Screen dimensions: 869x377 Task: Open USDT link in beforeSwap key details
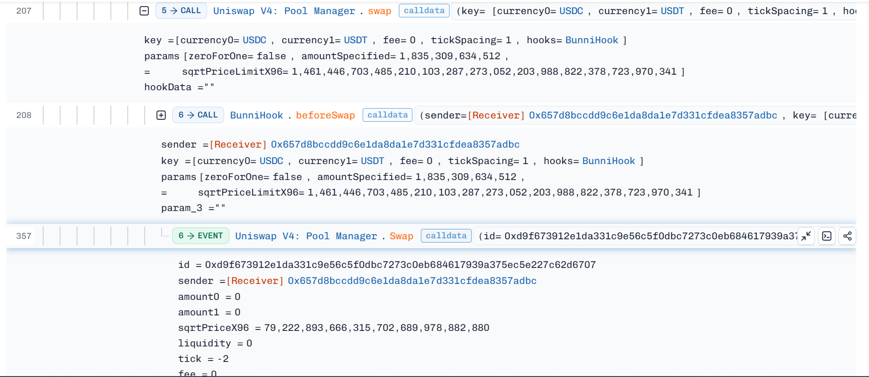(x=372, y=161)
